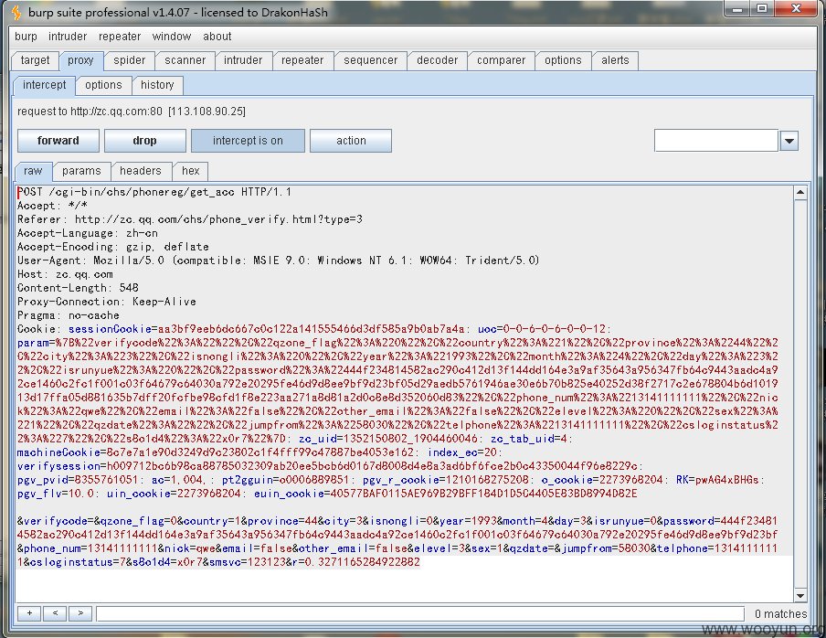Show the hex request view
The image size is (826, 638).
[190, 171]
